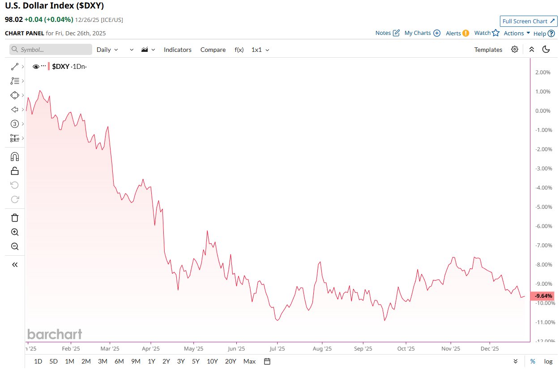This screenshot has width=559, height=372.
Task: Click the -9.64% red price label
Action: [543, 296]
